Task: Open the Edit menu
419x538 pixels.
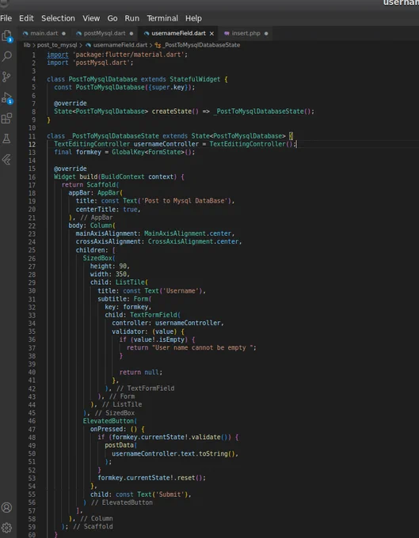Action: [x=26, y=18]
